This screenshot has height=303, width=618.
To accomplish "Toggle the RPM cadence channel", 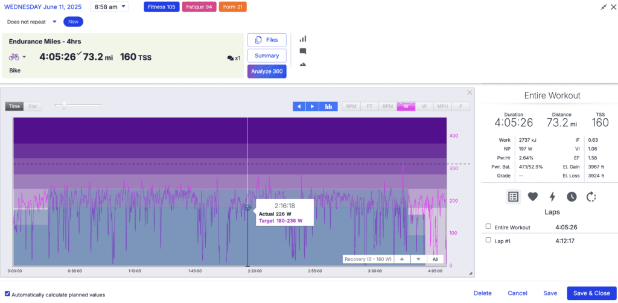I will (x=351, y=106).
